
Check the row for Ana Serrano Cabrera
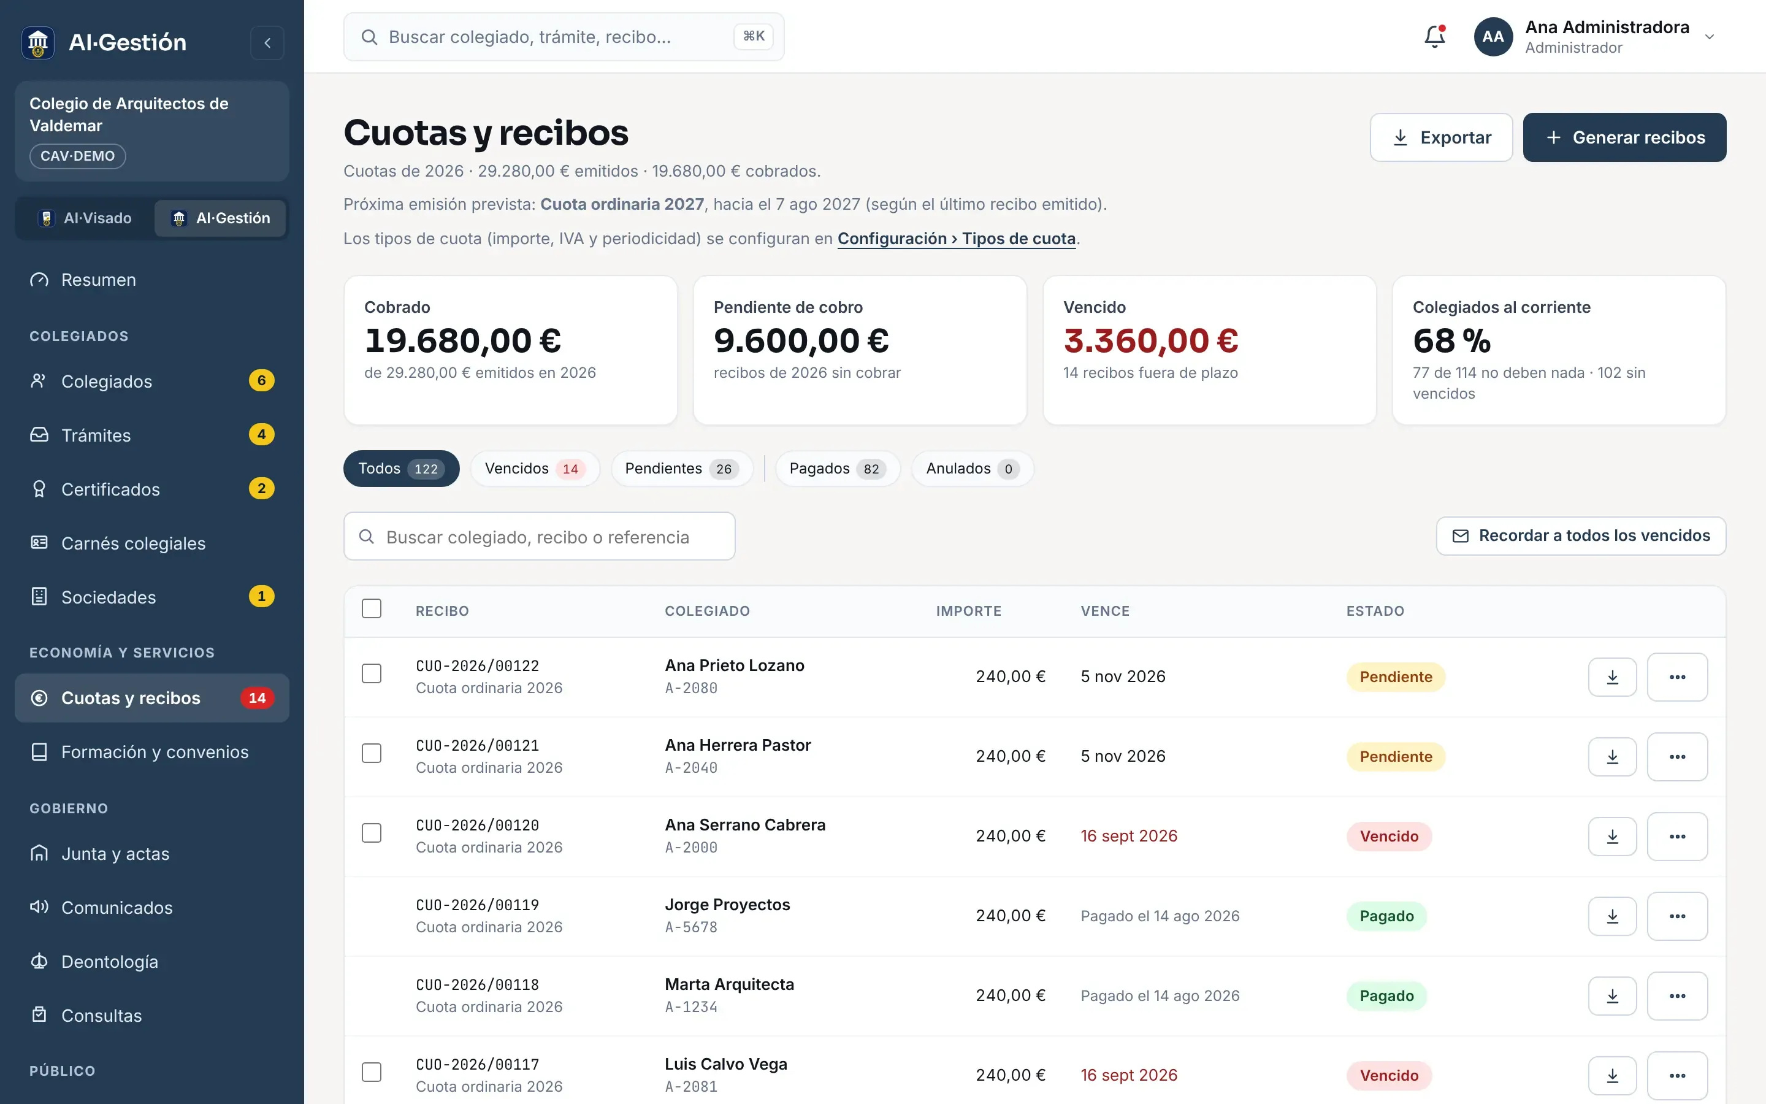[372, 832]
